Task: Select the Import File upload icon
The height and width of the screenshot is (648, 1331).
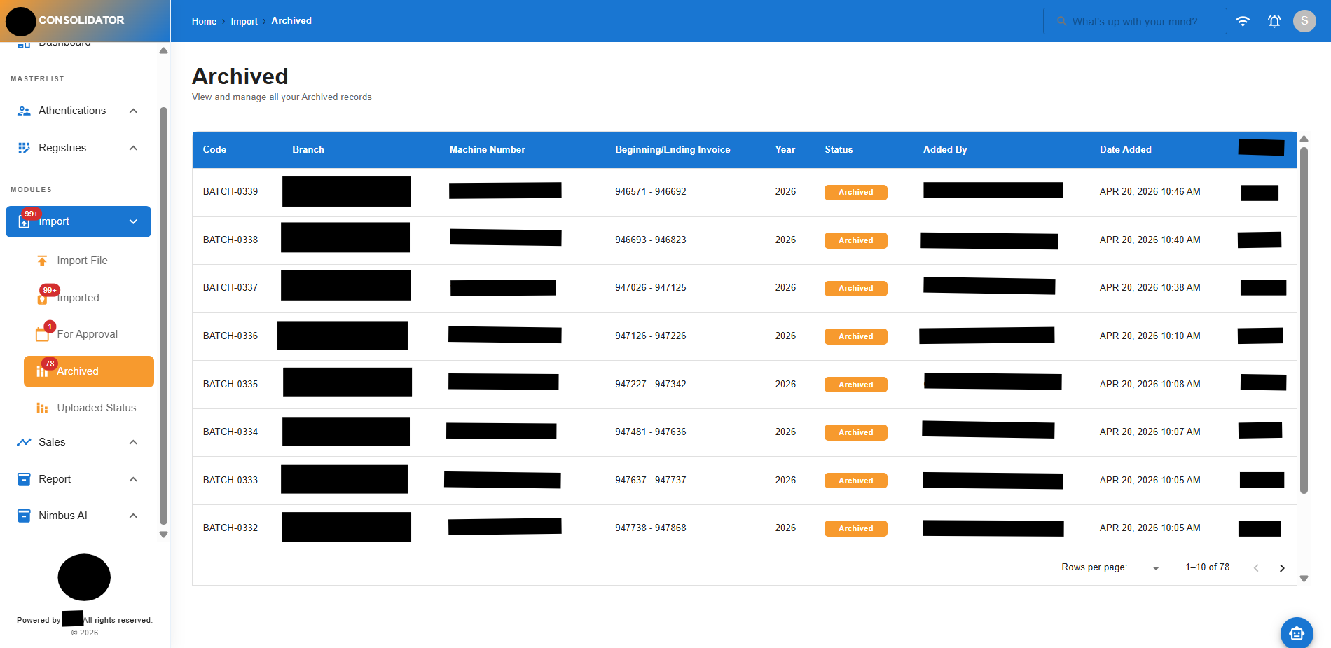Action: click(43, 260)
